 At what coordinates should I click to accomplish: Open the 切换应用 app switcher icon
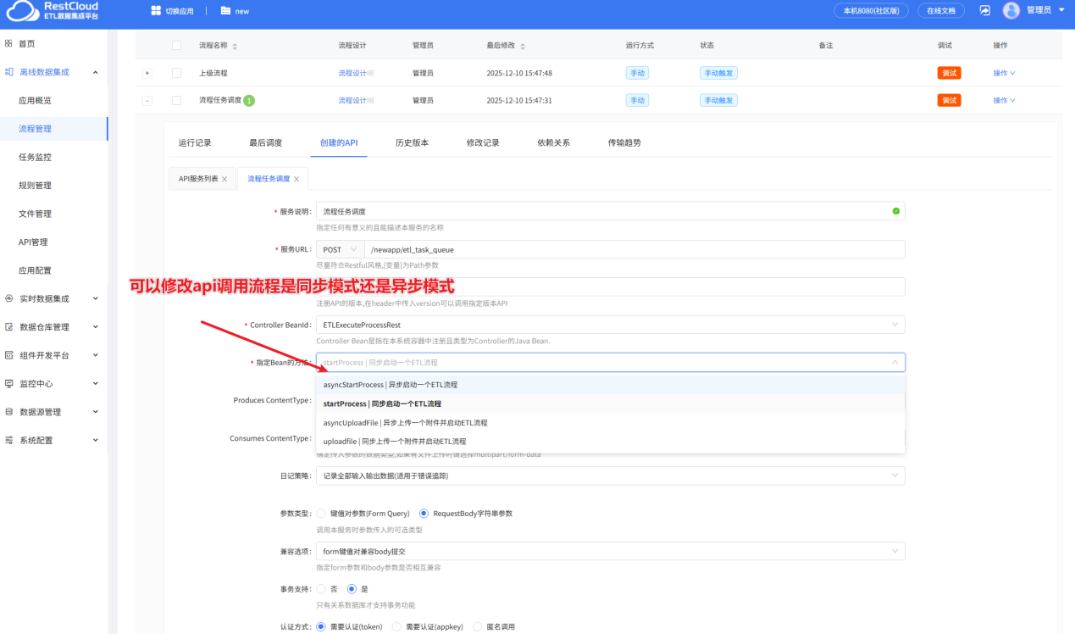coord(156,10)
